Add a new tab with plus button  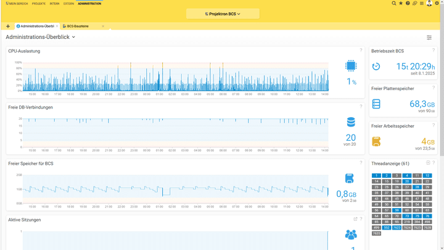(8, 27)
